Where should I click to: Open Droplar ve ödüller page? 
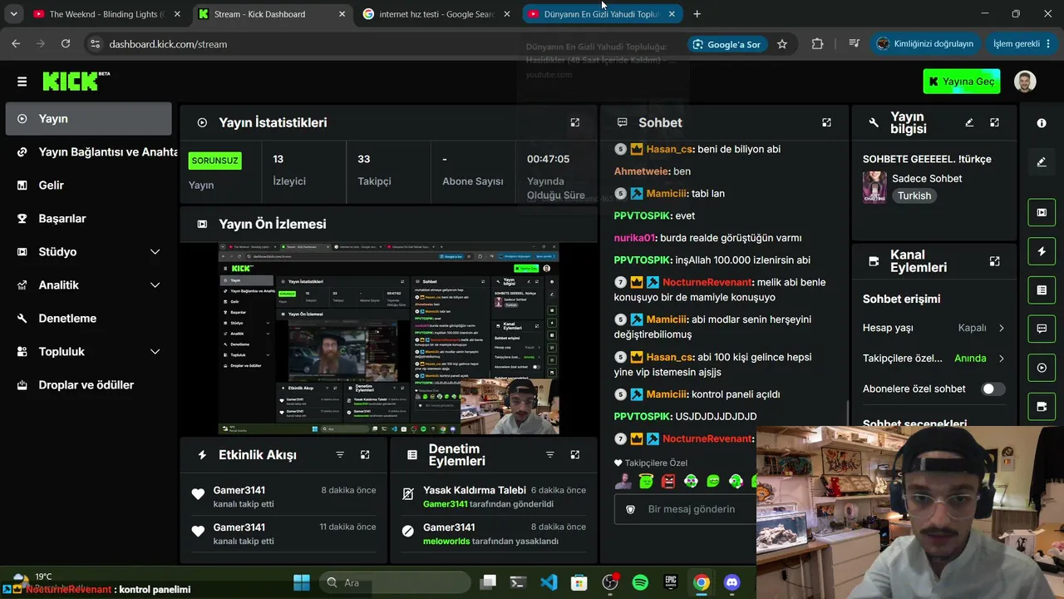pyautogui.click(x=89, y=385)
